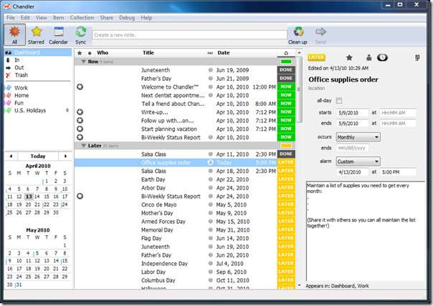The height and width of the screenshot is (306, 433).
Task: Click NOW status for Next dentist appointment
Action: pyautogui.click(x=286, y=95)
